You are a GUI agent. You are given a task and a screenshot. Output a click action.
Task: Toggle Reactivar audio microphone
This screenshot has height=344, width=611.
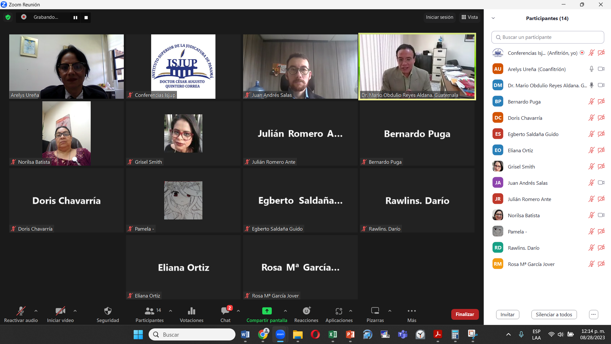21,314
